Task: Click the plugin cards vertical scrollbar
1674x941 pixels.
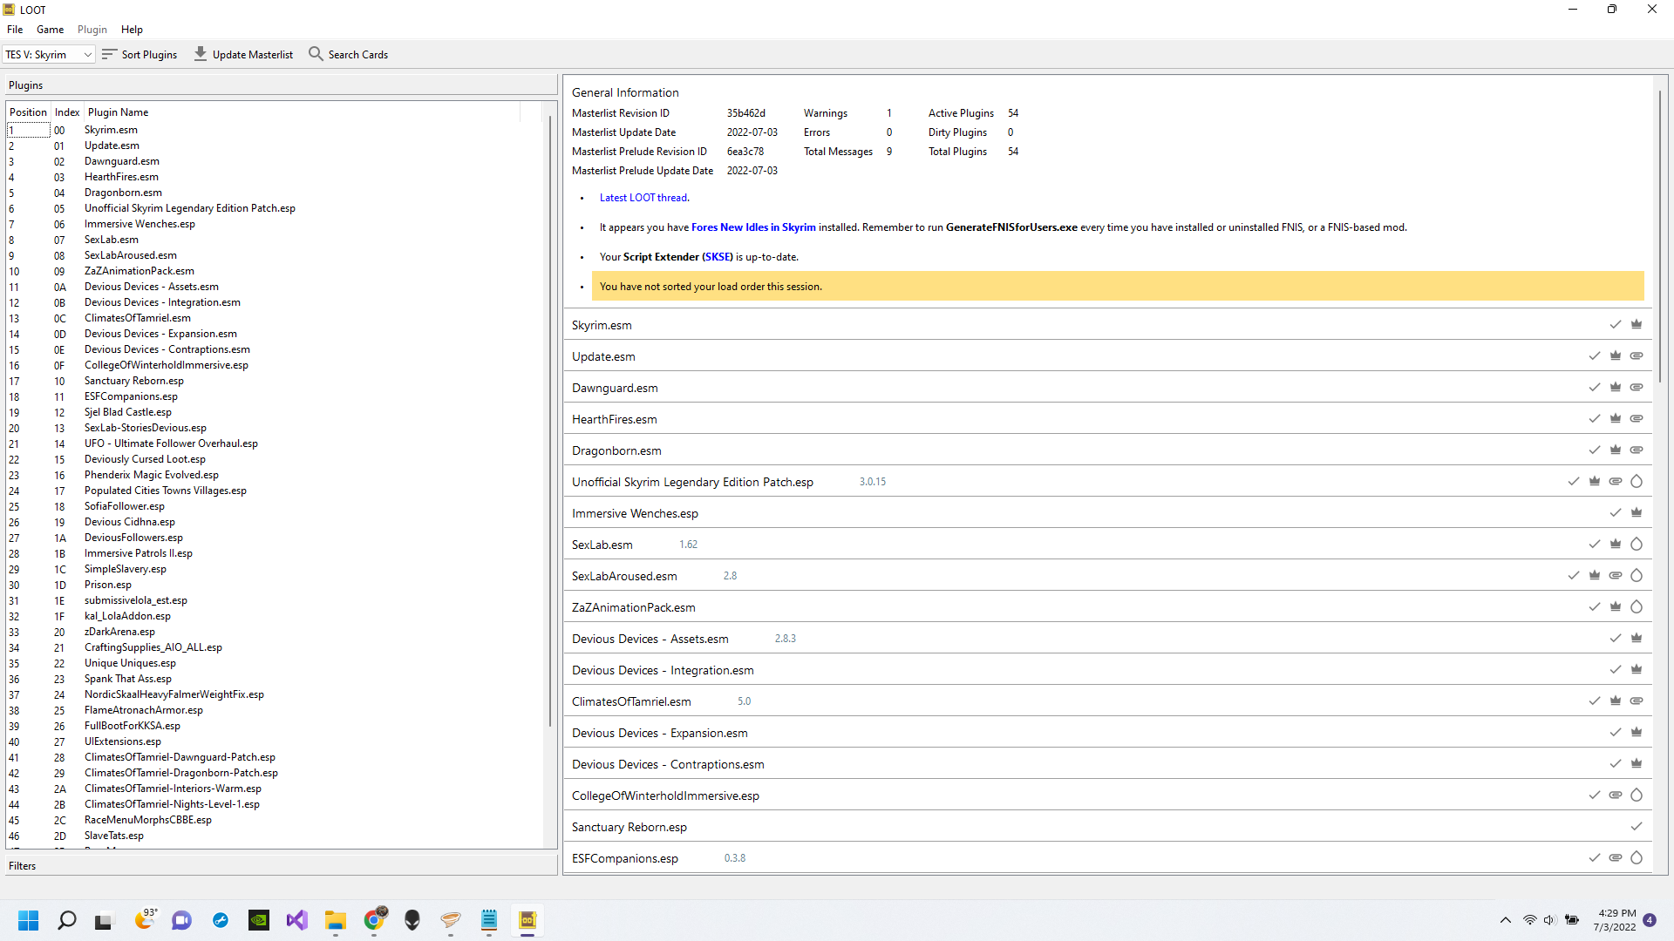Action: (x=1661, y=235)
